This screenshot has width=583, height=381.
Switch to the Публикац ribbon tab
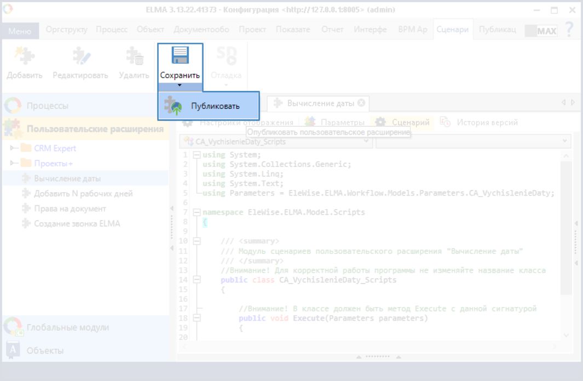[498, 30]
